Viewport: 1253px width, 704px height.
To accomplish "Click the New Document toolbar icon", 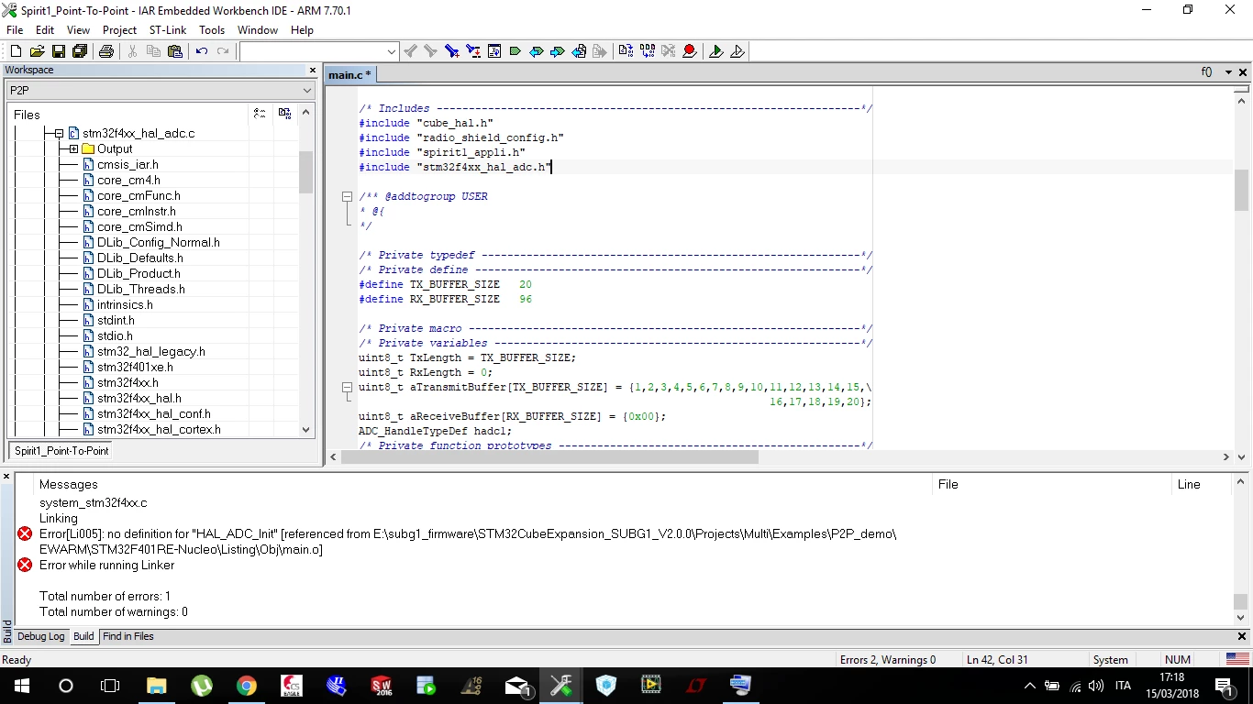I will [x=17, y=51].
